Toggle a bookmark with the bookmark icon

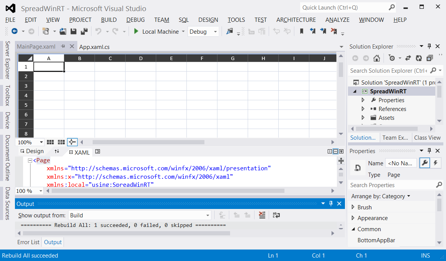click(x=302, y=31)
